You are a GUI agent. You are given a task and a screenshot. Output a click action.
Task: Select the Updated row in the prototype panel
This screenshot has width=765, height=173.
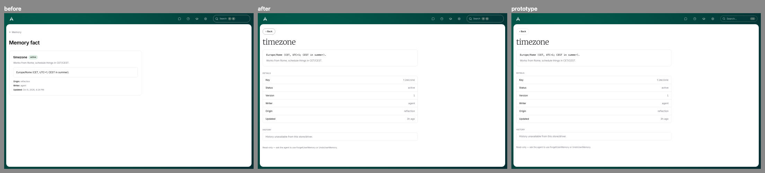coord(594,119)
